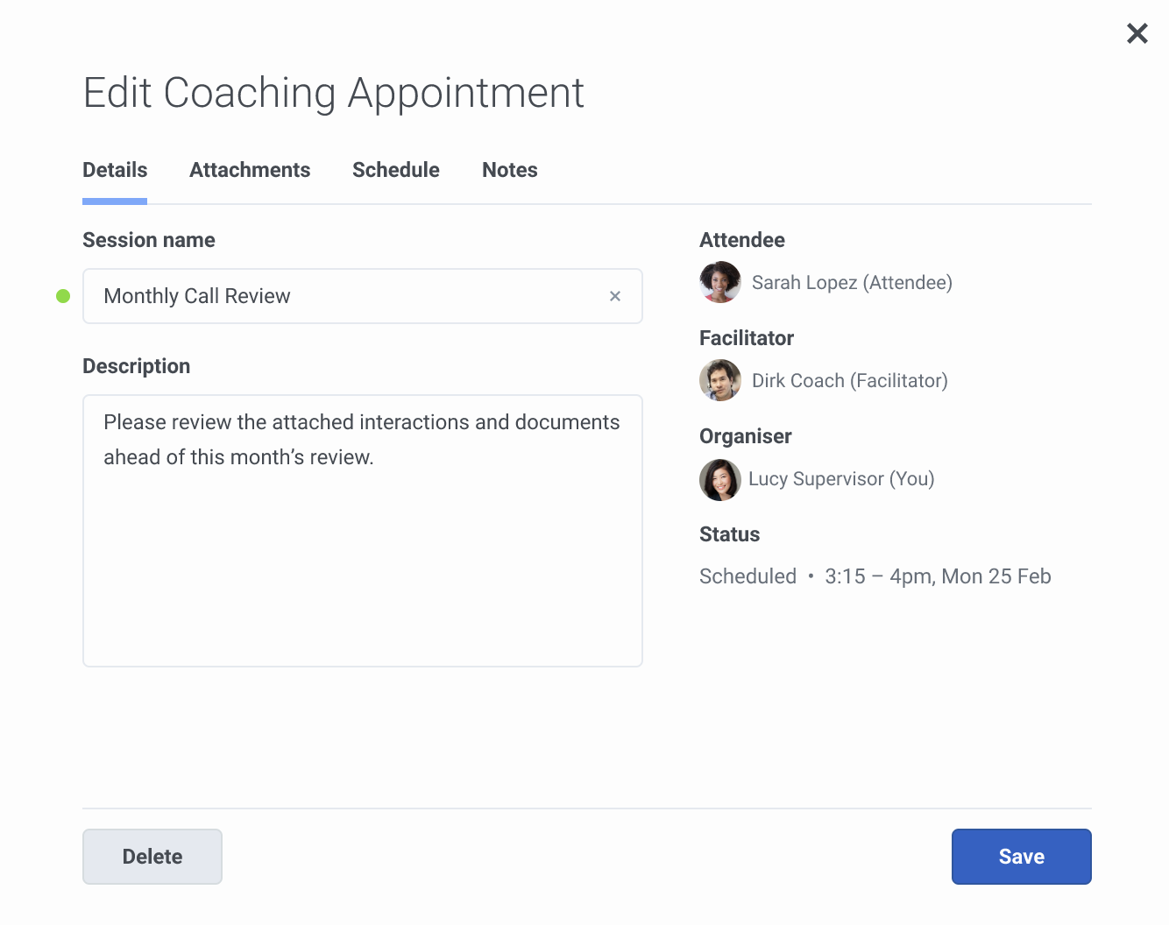Click the green status dot indicator

(x=63, y=296)
